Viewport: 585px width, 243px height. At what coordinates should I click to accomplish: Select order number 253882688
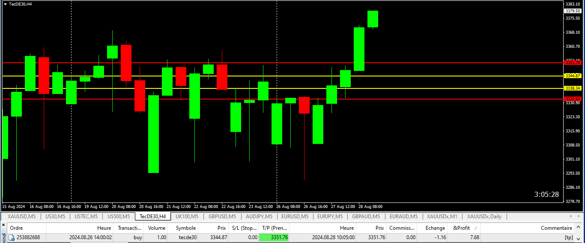[28, 237]
